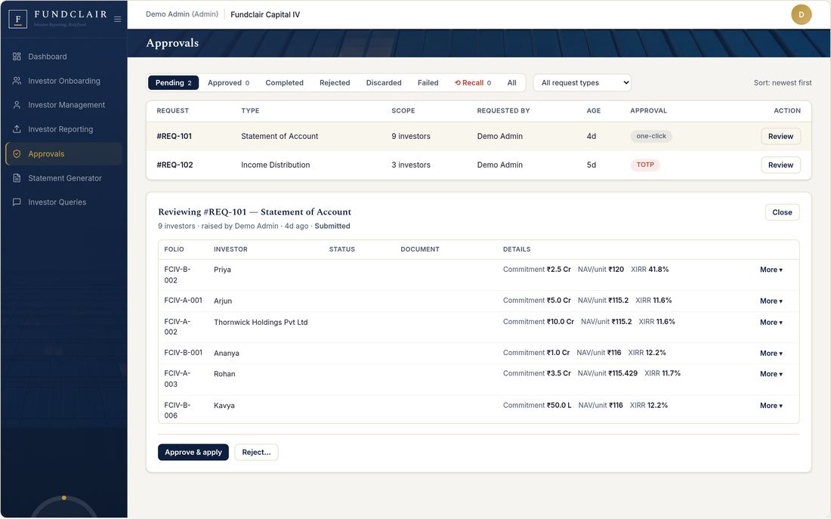Expand More for Ananya

(771, 354)
